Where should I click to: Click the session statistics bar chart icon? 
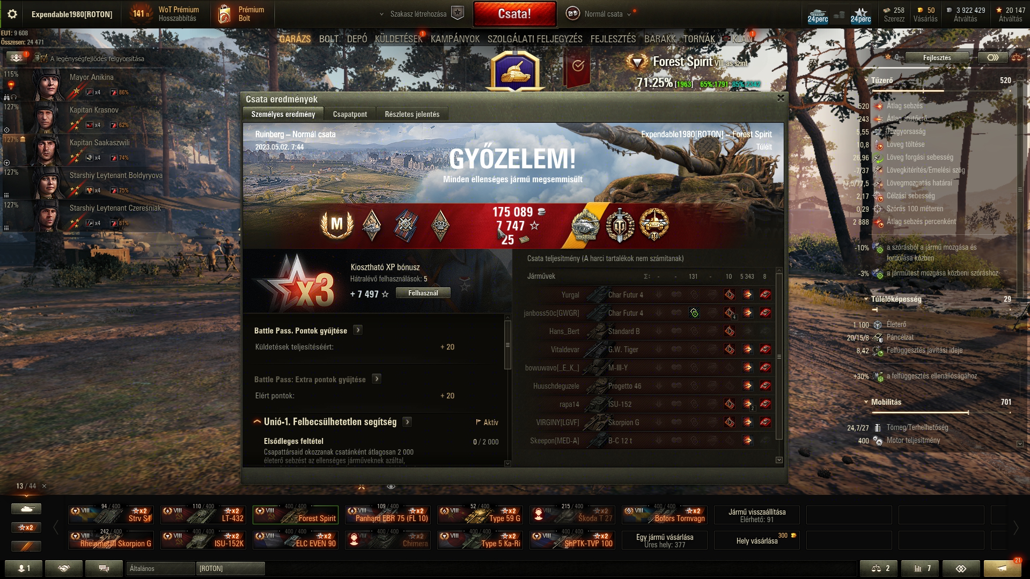(920, 568)
